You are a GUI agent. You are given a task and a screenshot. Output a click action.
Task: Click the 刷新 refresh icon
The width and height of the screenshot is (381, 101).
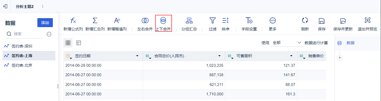point(305,21)
